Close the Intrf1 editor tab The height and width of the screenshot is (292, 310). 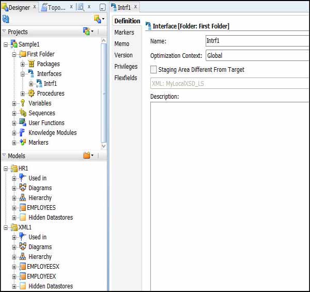(135, 7)
